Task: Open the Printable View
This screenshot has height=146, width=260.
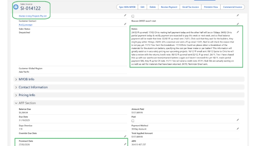Action: coord(211,7)
